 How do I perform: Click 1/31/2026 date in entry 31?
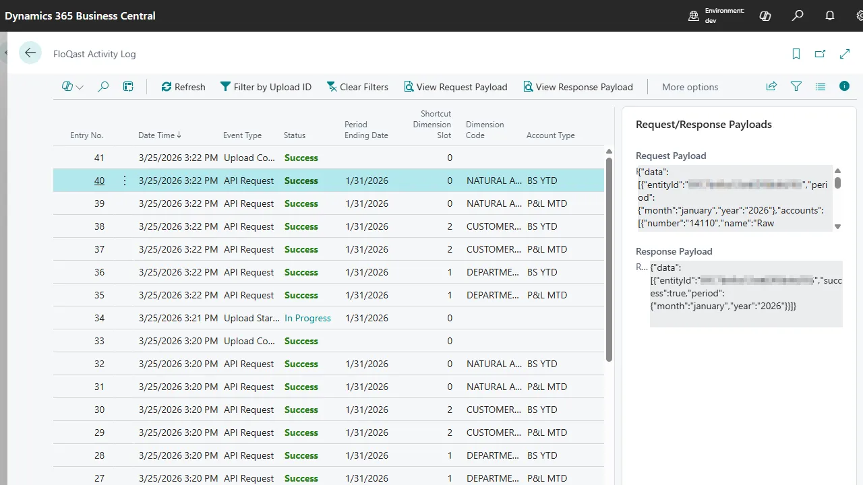[x=367, y=387]
